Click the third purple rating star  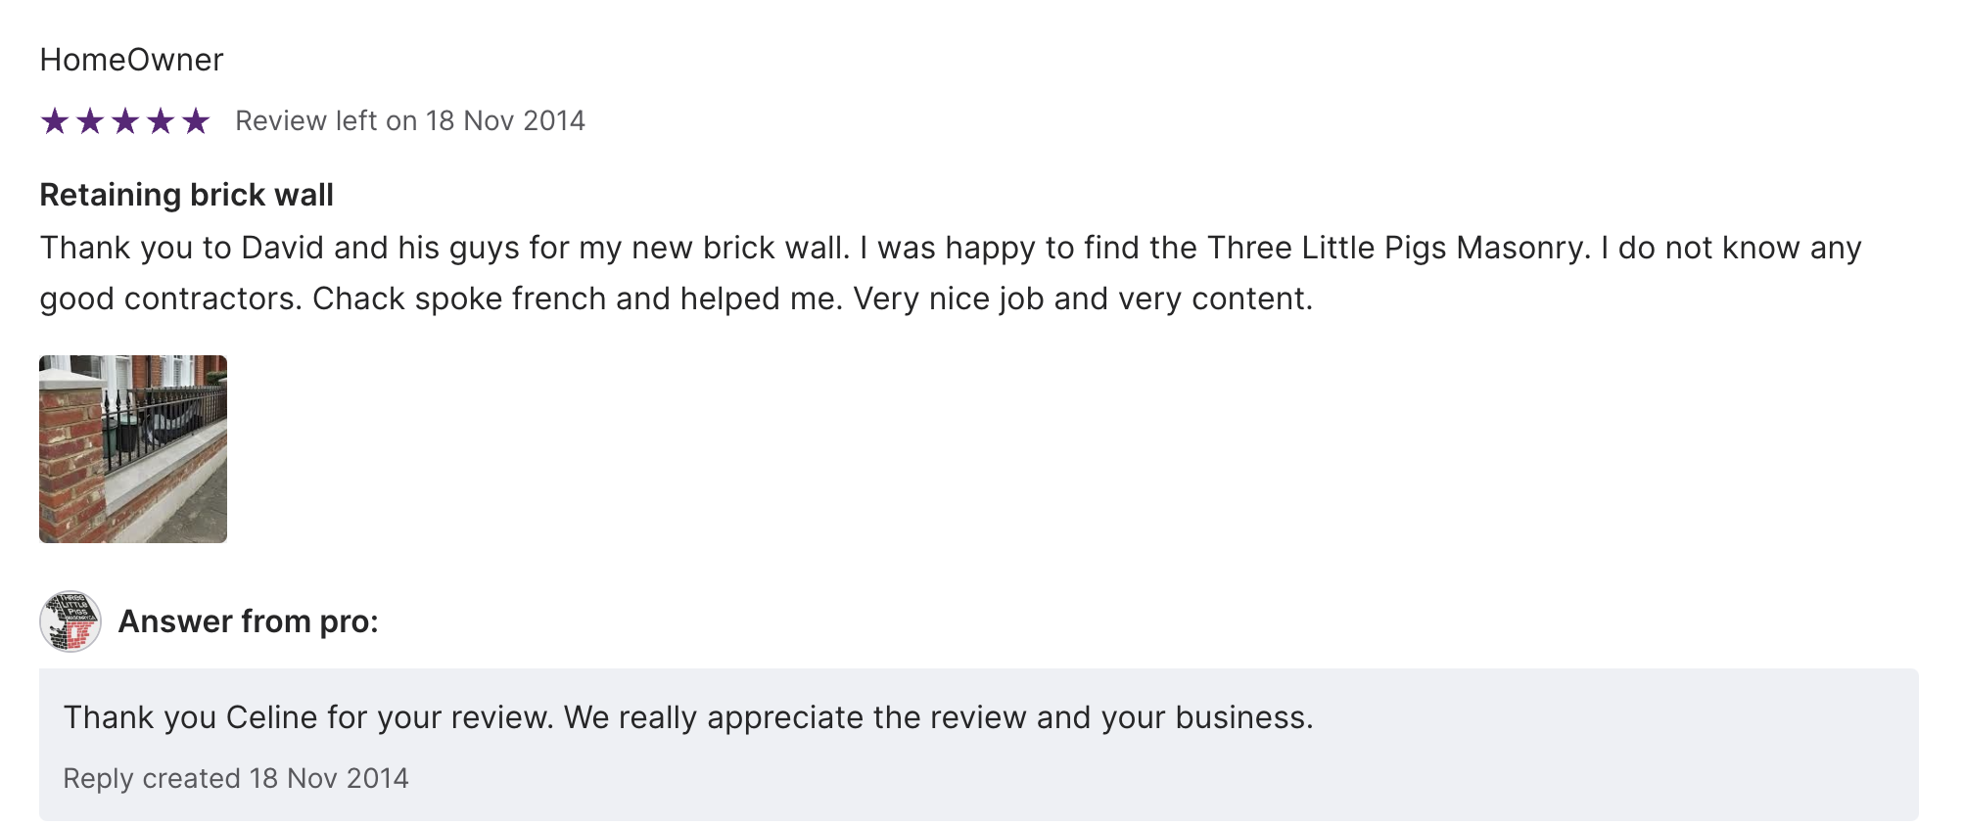(125, 121)
